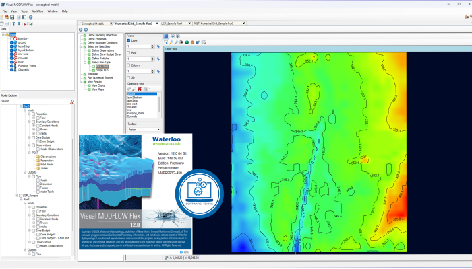Image resolution: width=472 pixels, height=269 pixels.
Task: Click the Objects in view list scrollbar
Action: tap(159, 105)
